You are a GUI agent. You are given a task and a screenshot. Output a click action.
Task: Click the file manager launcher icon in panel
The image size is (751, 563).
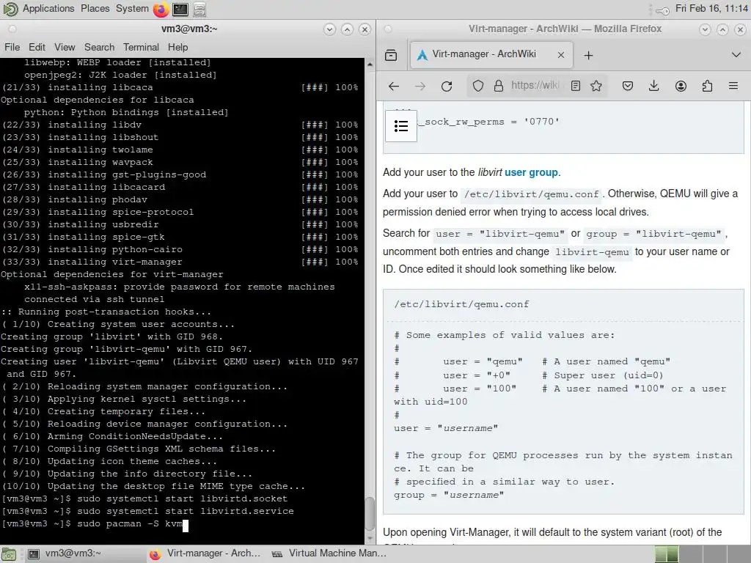(x=199, y=9)
